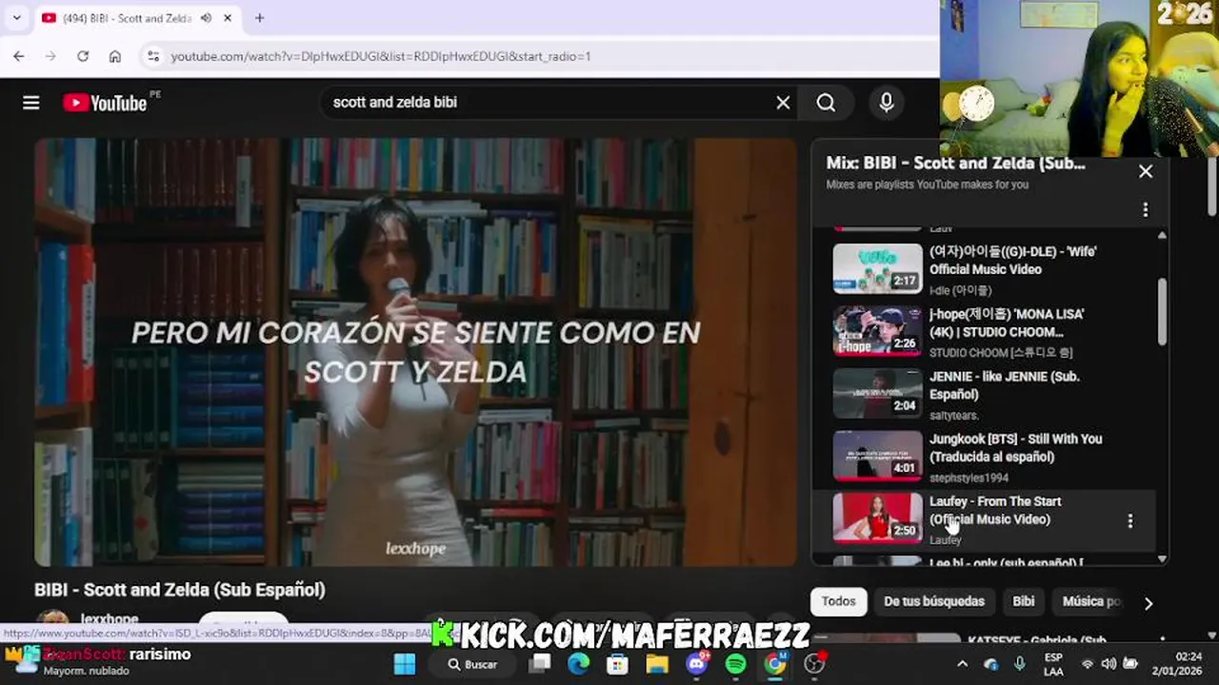Image resolution: width=1219 pixels, height=685 pixels.
Task: Click the playlist scrollbar thumb
Action: point(1162,312)
